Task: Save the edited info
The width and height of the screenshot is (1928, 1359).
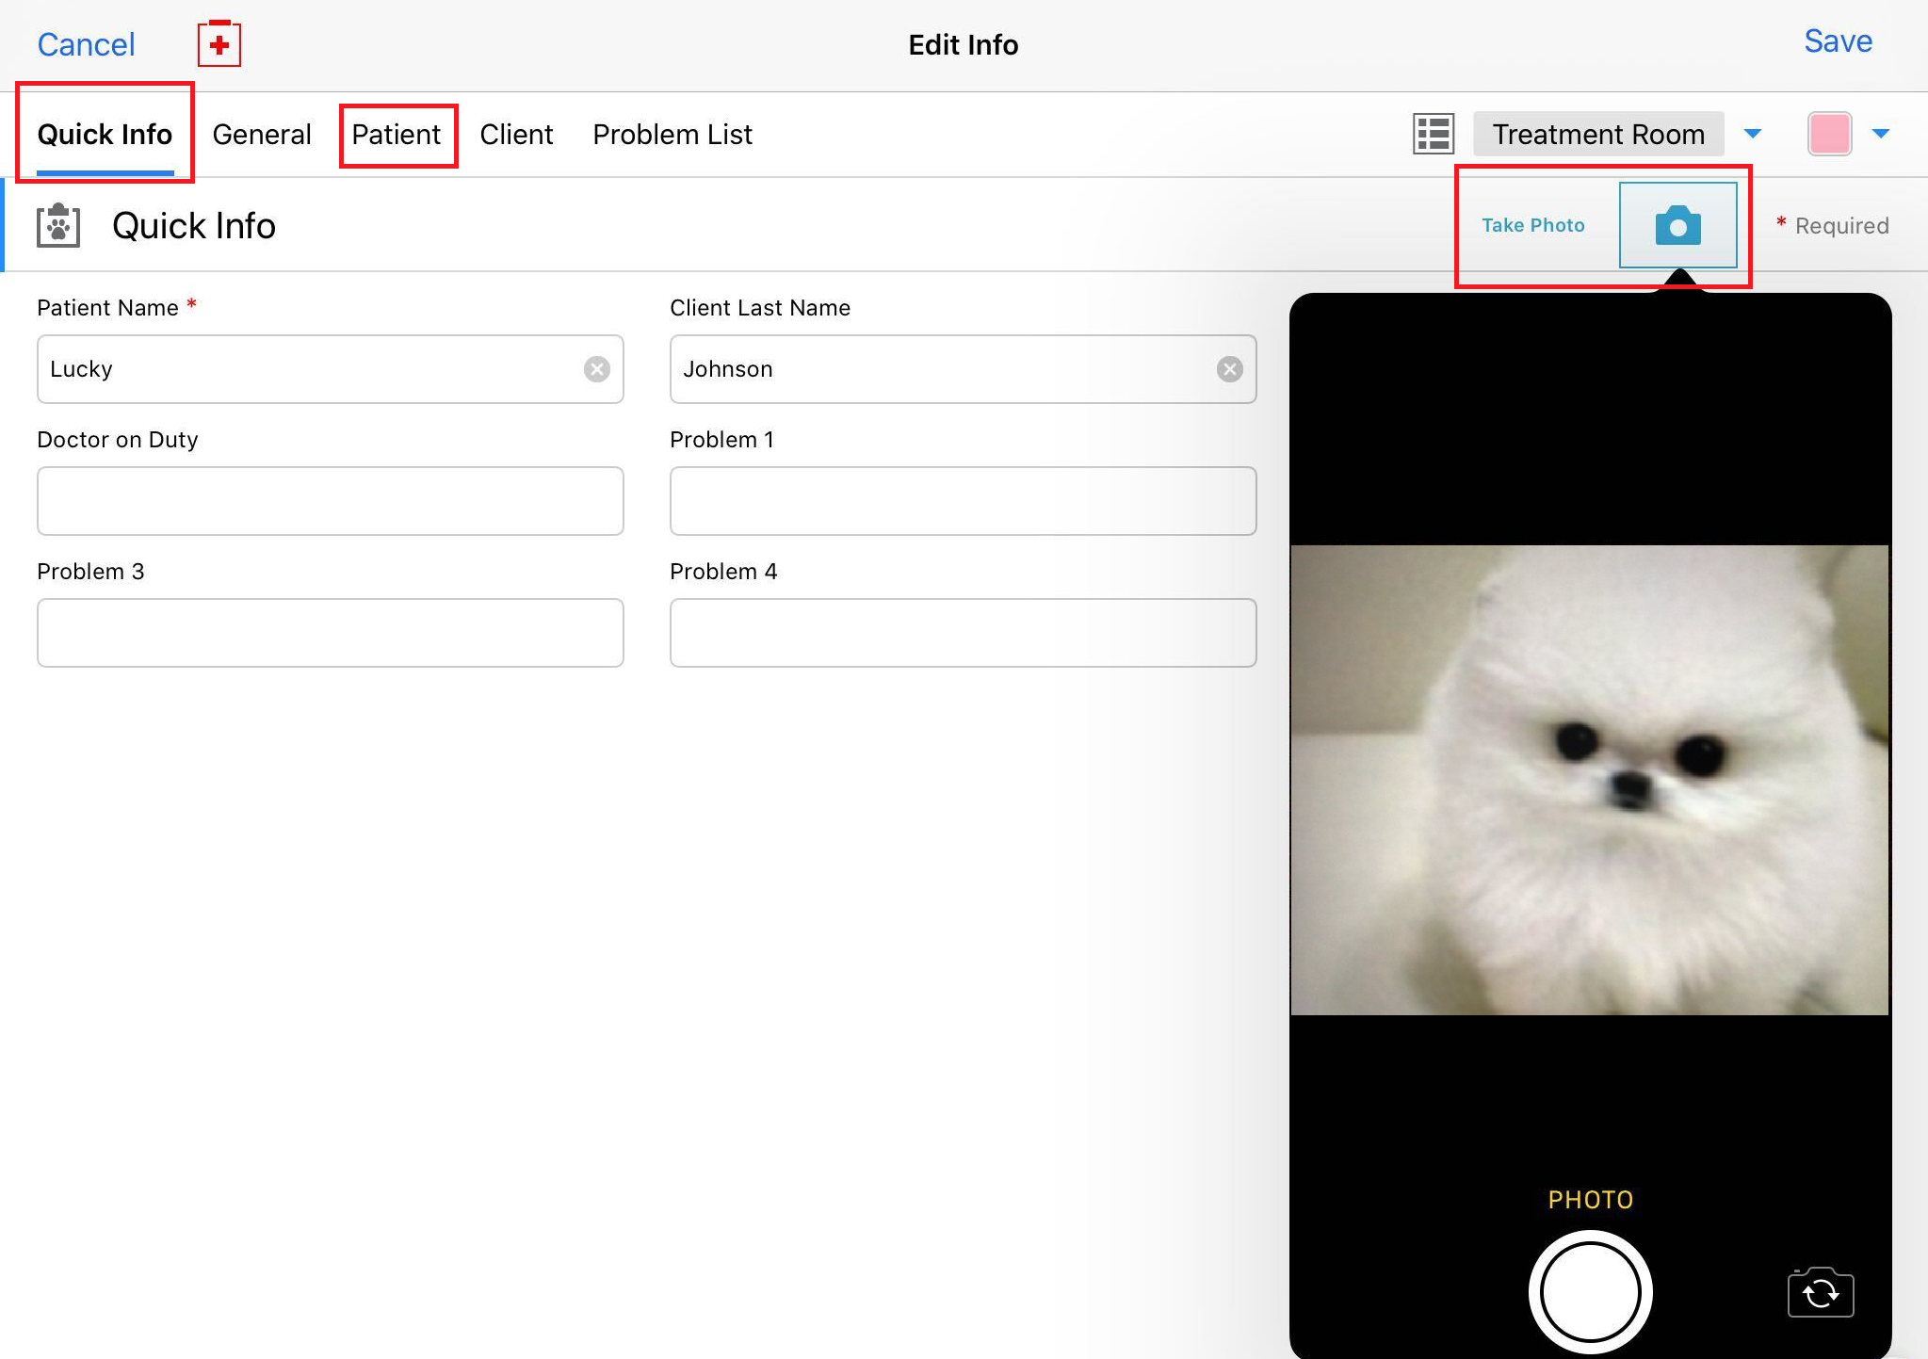Action: click(1838, 41)
